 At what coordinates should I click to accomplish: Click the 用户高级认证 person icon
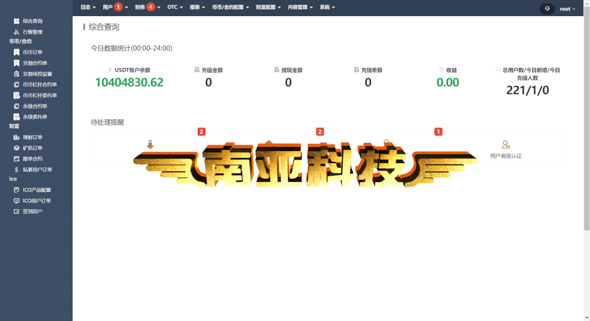(506, 145)
